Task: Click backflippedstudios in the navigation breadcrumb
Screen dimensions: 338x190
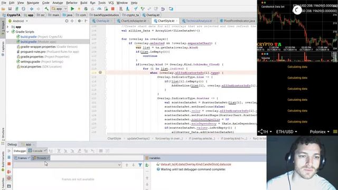Action: 106,15
